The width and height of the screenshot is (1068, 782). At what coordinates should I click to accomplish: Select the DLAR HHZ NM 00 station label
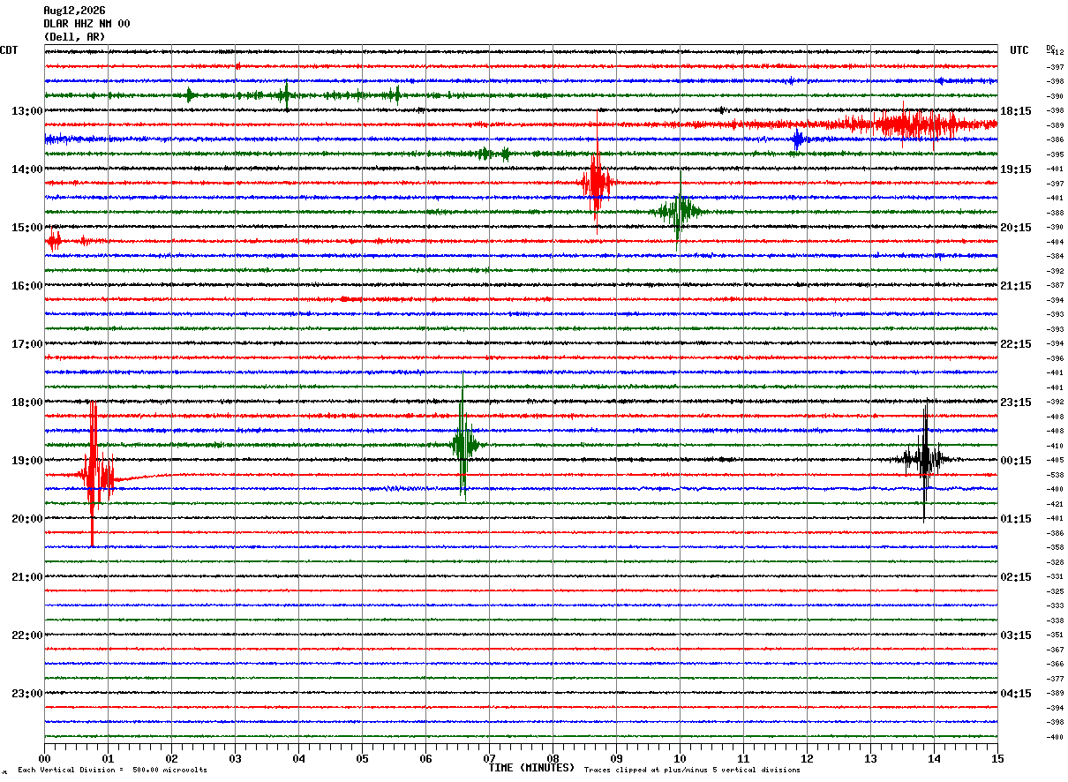point(86,24)
